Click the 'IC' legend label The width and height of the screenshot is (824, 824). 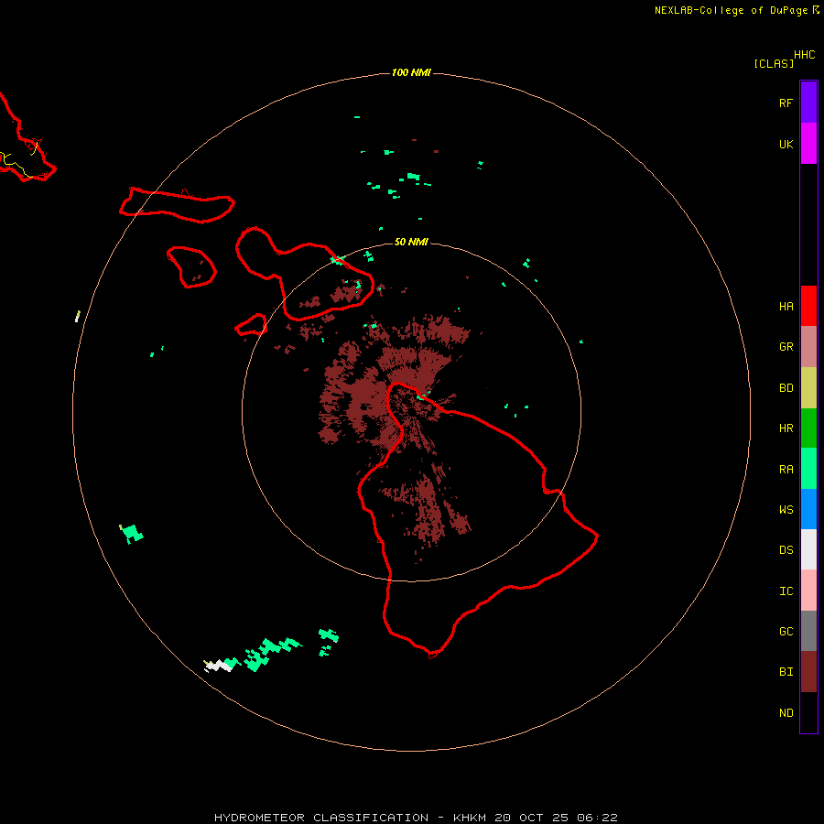[x=786, y=591]
